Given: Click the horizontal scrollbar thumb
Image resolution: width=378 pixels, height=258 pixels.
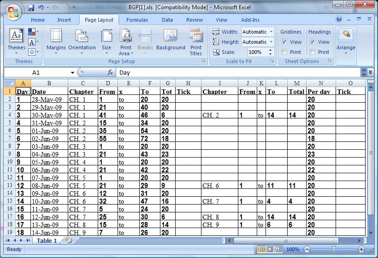Looking at the screenshot, I should click(286, 240).
